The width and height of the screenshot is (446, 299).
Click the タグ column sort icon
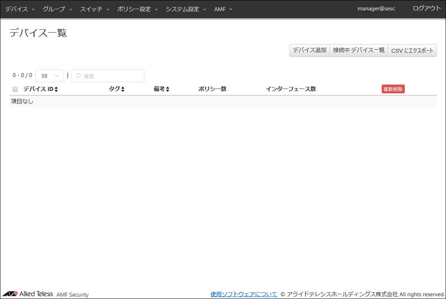(x=123, y=89)
